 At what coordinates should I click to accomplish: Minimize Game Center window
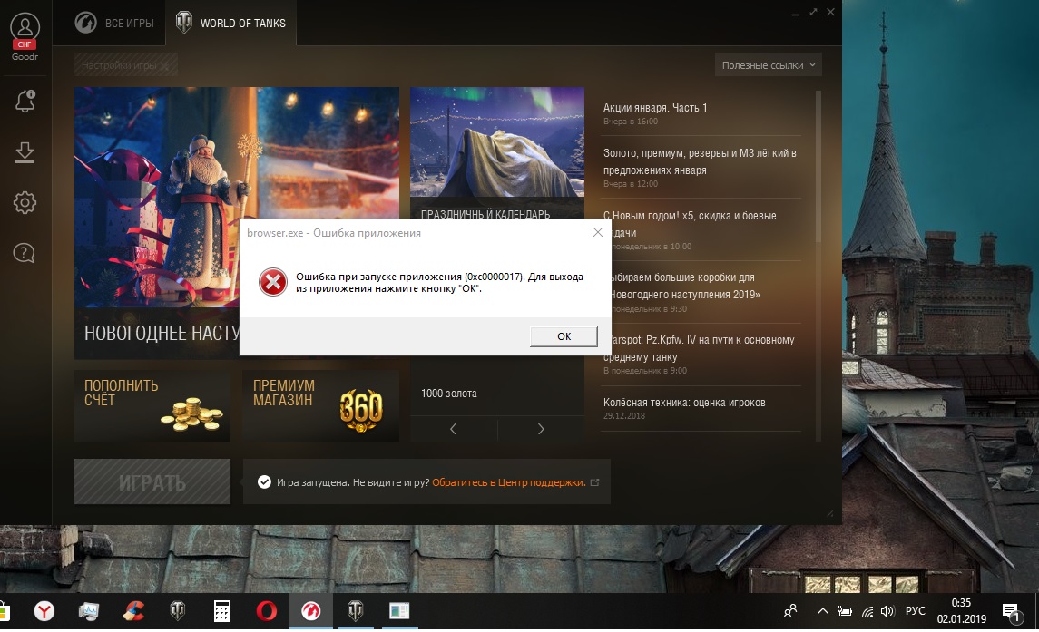tap(795, 13)
